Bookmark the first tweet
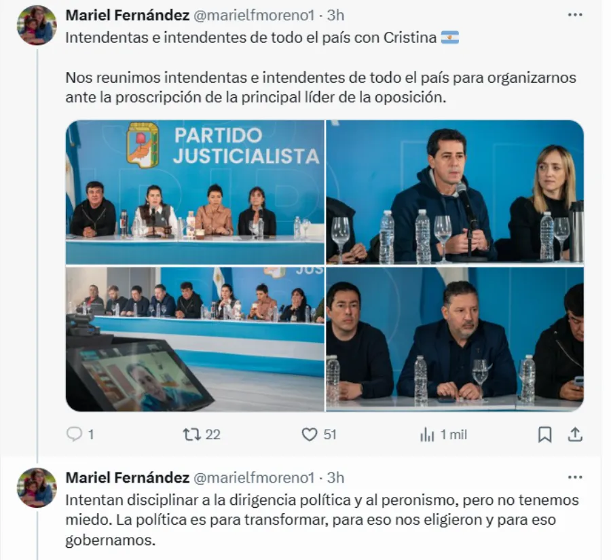Image resolution: width=611 pixels, height=560 pixels. pyautogui.click(x=544, y=434)
